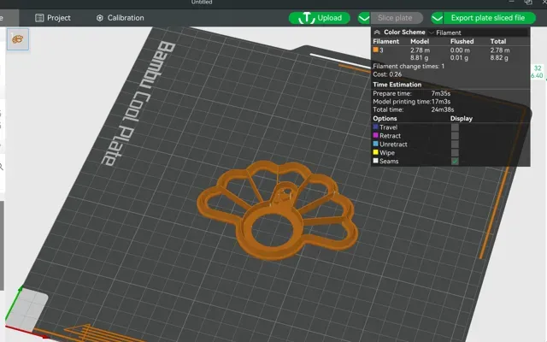Click the Upload button
This screenshot has width=547, height=342.
click(319, 18)
